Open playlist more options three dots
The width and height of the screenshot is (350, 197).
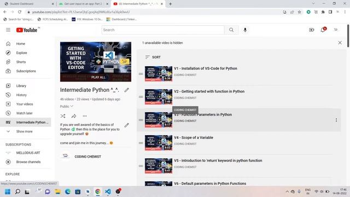(x=85, y=116)
